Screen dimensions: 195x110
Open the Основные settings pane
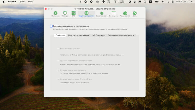[55, 14]
